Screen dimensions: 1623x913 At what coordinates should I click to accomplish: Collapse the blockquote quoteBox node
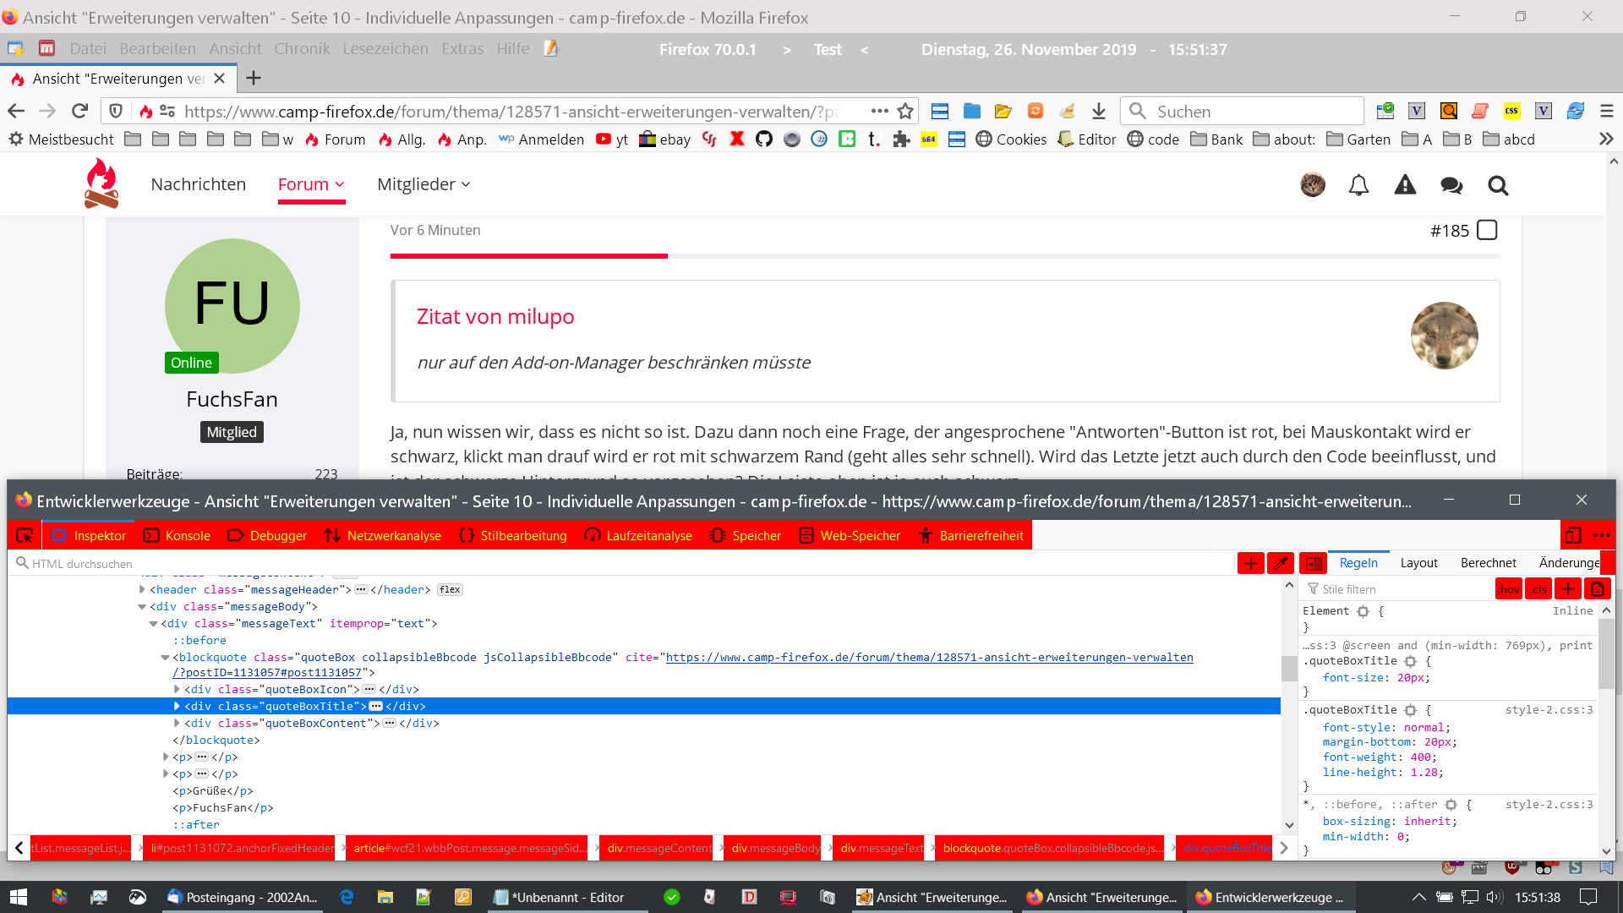click(165, 658)
